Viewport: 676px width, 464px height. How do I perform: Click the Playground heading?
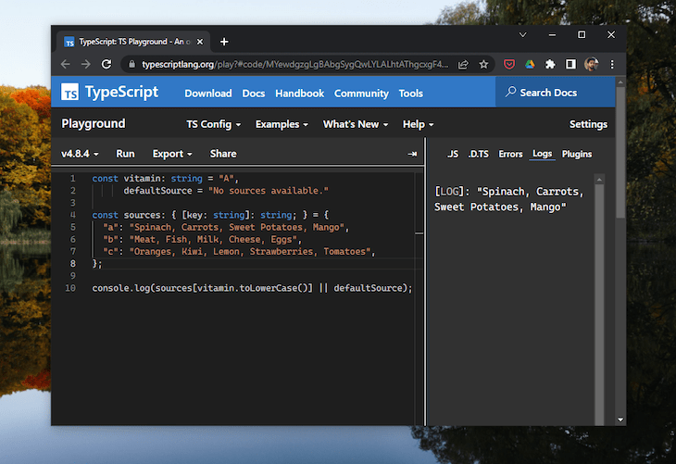pyautogui.click(x=94, y=124)
